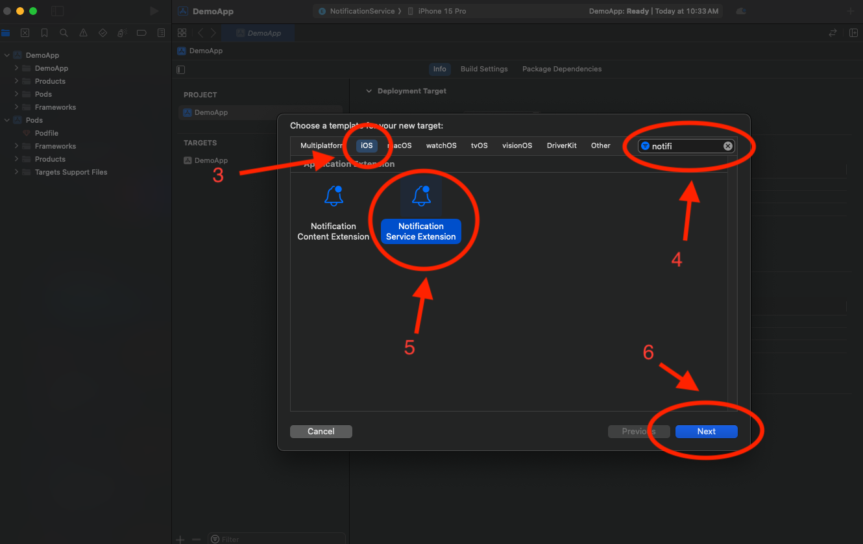Expand Targets Support Files folder
Screen dimensions: 863x544
[x=17, y=172]
